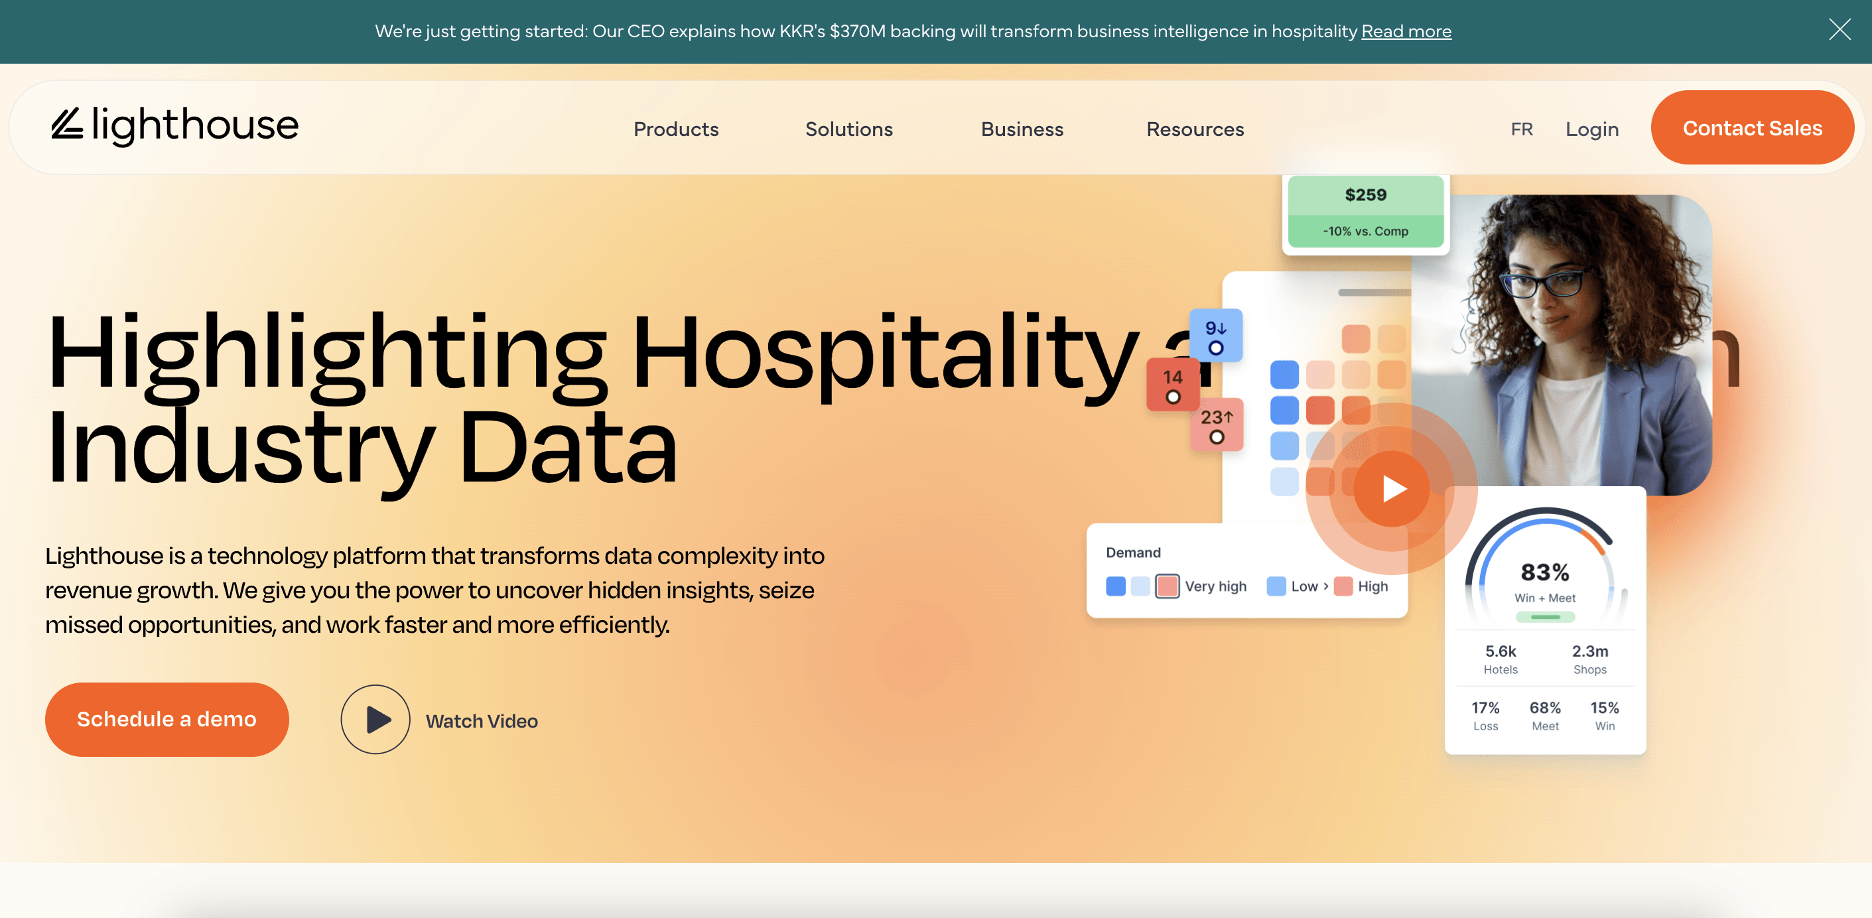Click the High demand legend swatch
The image size is (1872, 918).
click(x=1343, y=586)
